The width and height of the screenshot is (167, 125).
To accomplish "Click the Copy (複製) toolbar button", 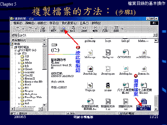I will point(63,29).
